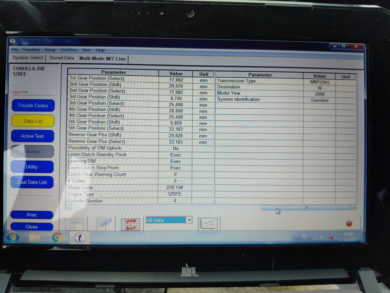This screenshot has width=390, height=293.
Task: Click the scrollbar left arrow
Action: tap(69, 207)
